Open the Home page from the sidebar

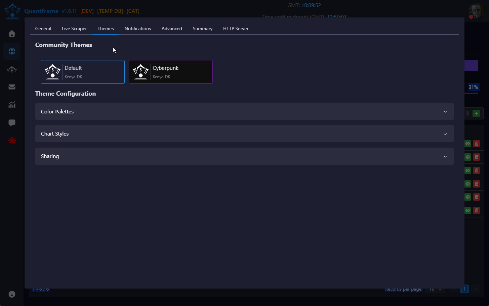click(12, 34)
